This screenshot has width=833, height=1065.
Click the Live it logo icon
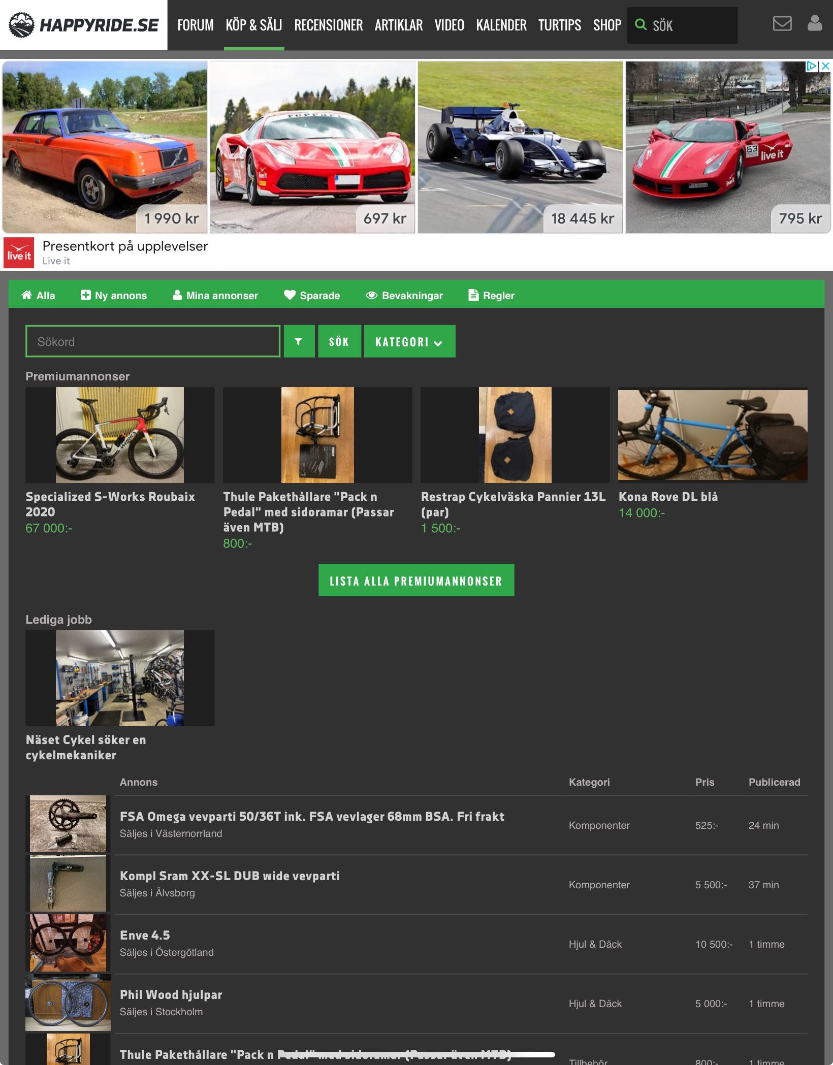click(19, 252)
